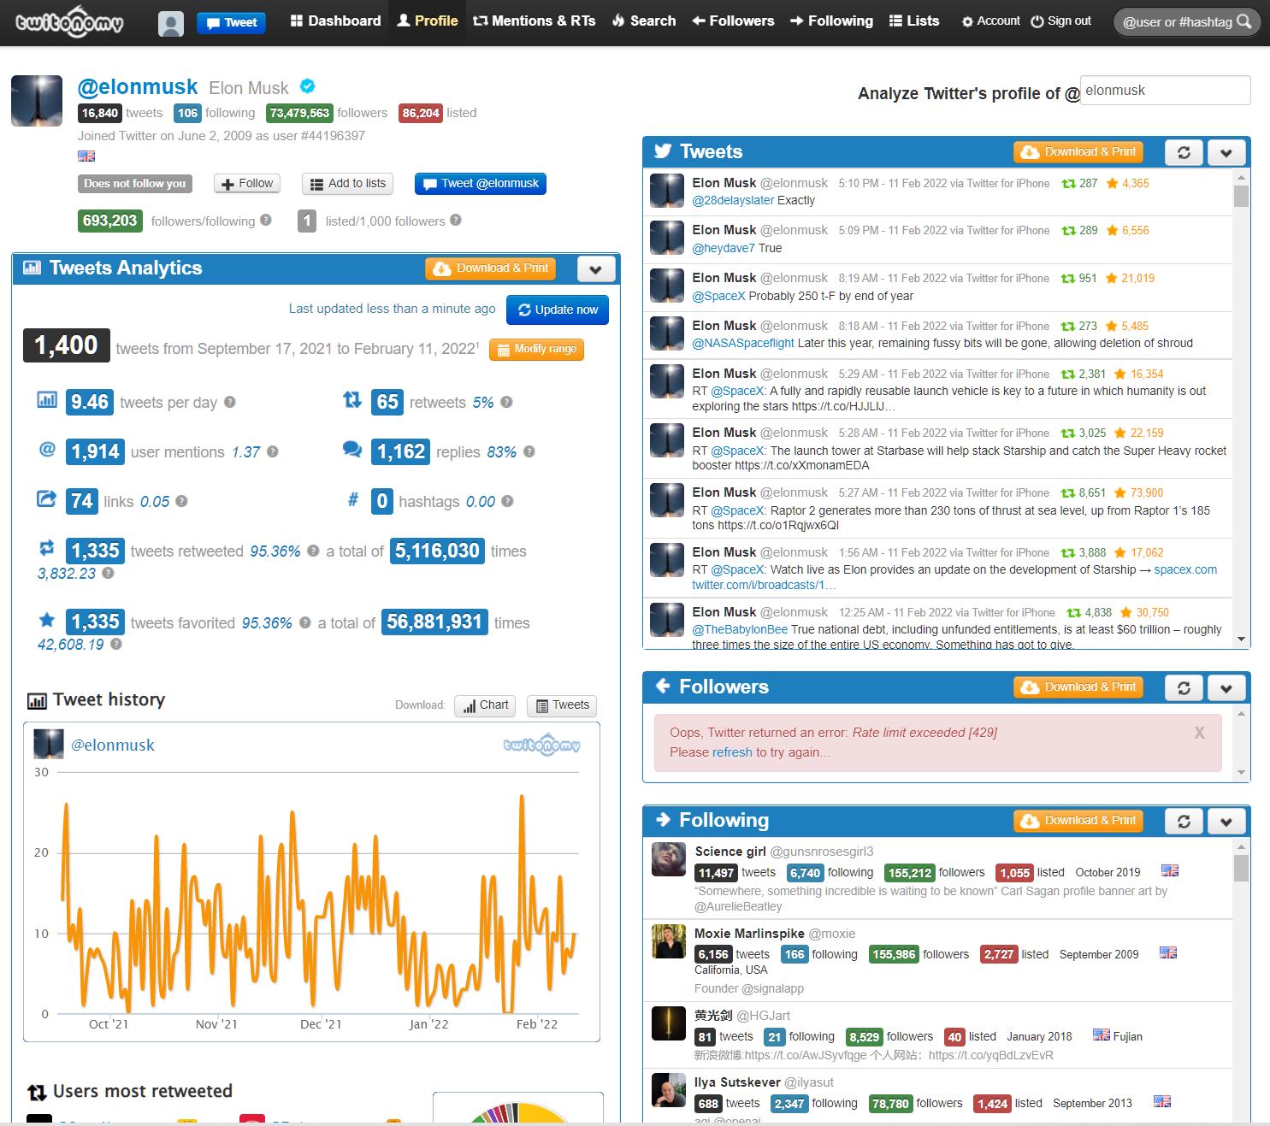Click help icon beside links 0.05

tap(181, 501)
